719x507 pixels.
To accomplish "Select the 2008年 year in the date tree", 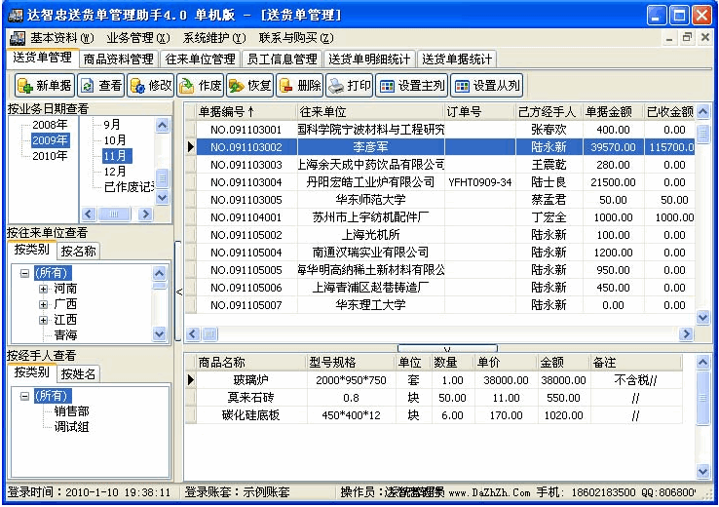I will coord(50,125).
